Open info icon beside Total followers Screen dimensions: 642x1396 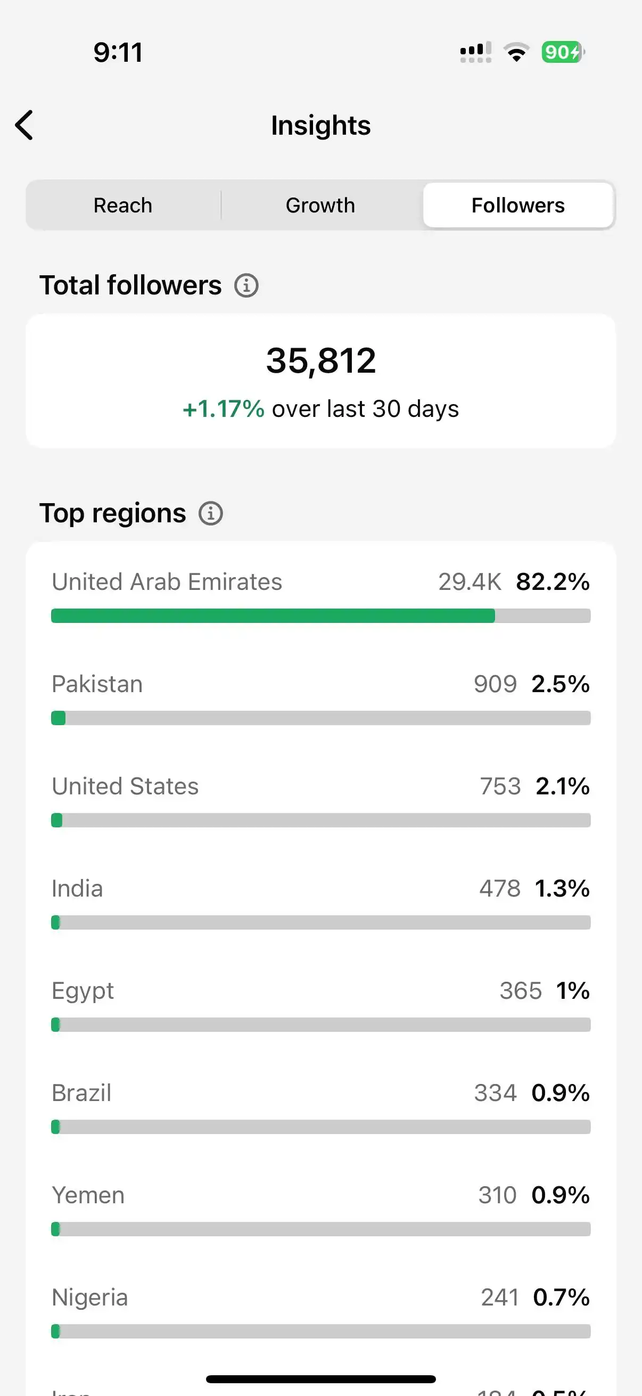coord(246,285)
